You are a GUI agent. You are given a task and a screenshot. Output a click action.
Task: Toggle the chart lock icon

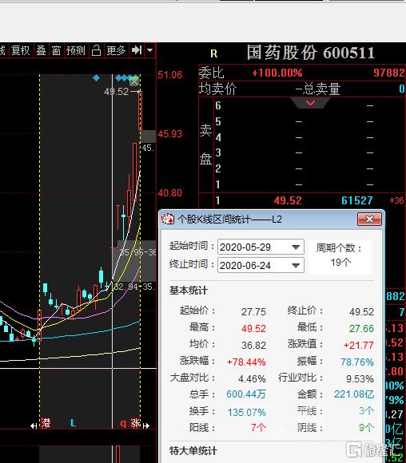click(x=96, y=50)
